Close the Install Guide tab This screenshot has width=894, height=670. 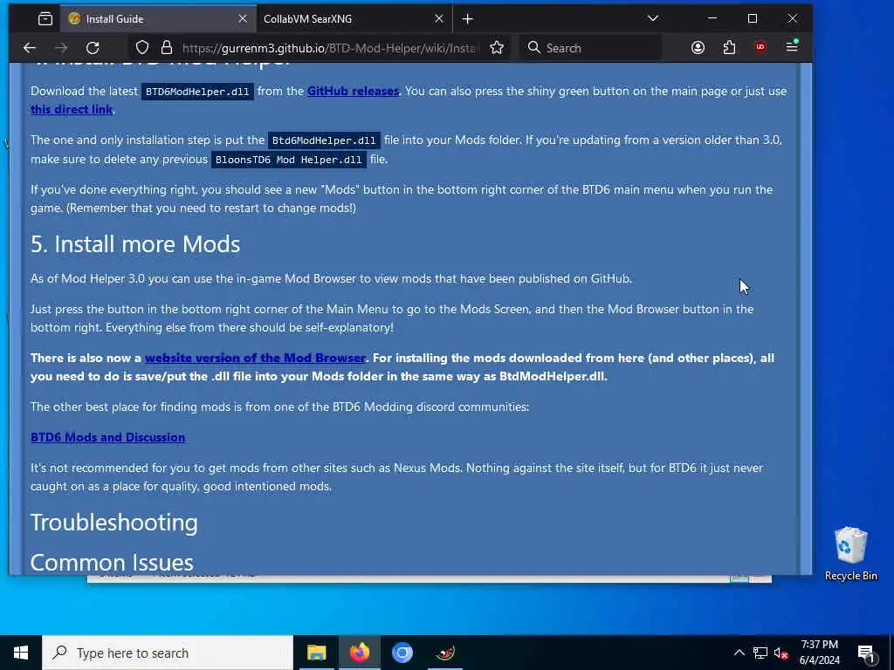click(x=243, y=19)
